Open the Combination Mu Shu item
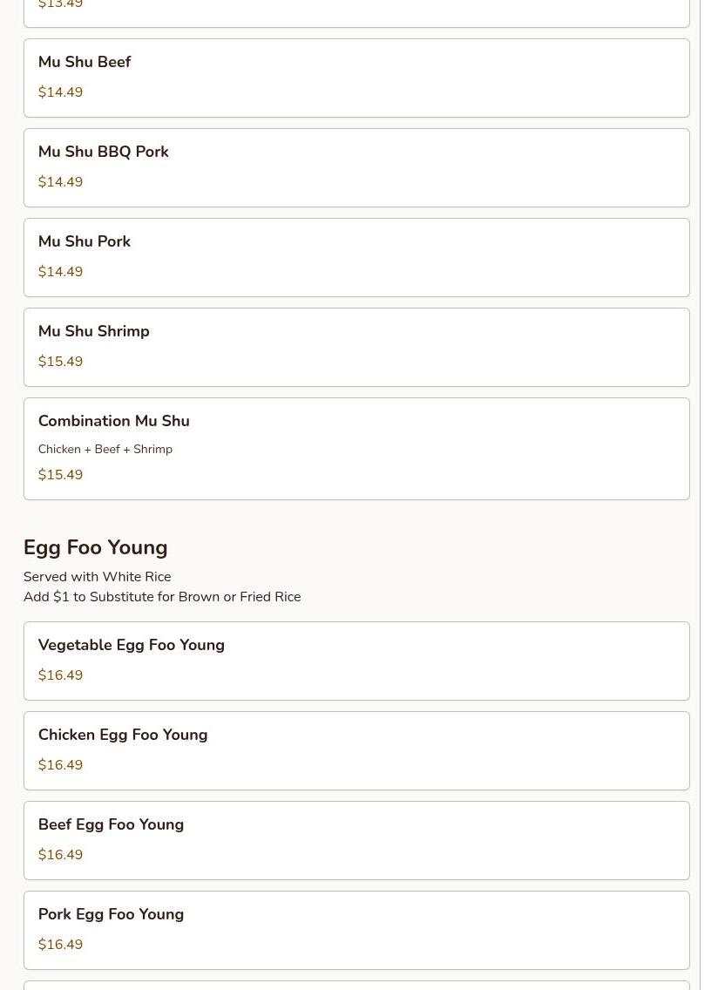 (356, 448)
